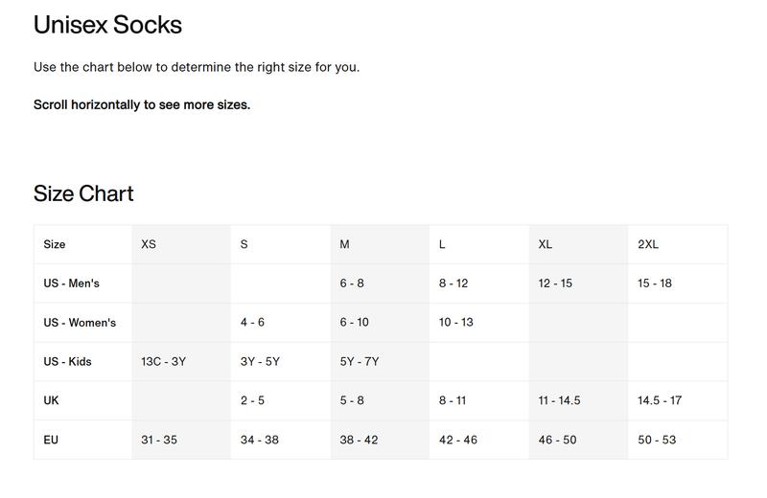The image size is (767, 498).
Task: Select the EU 31 - 35 cell
Action: pyautogui.click(x=159, y=440)
